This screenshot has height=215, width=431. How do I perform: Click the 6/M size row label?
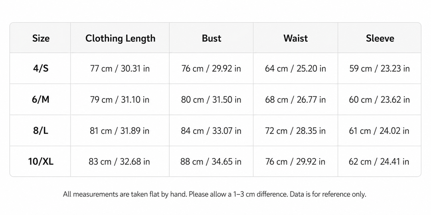[x=41, y=99]
